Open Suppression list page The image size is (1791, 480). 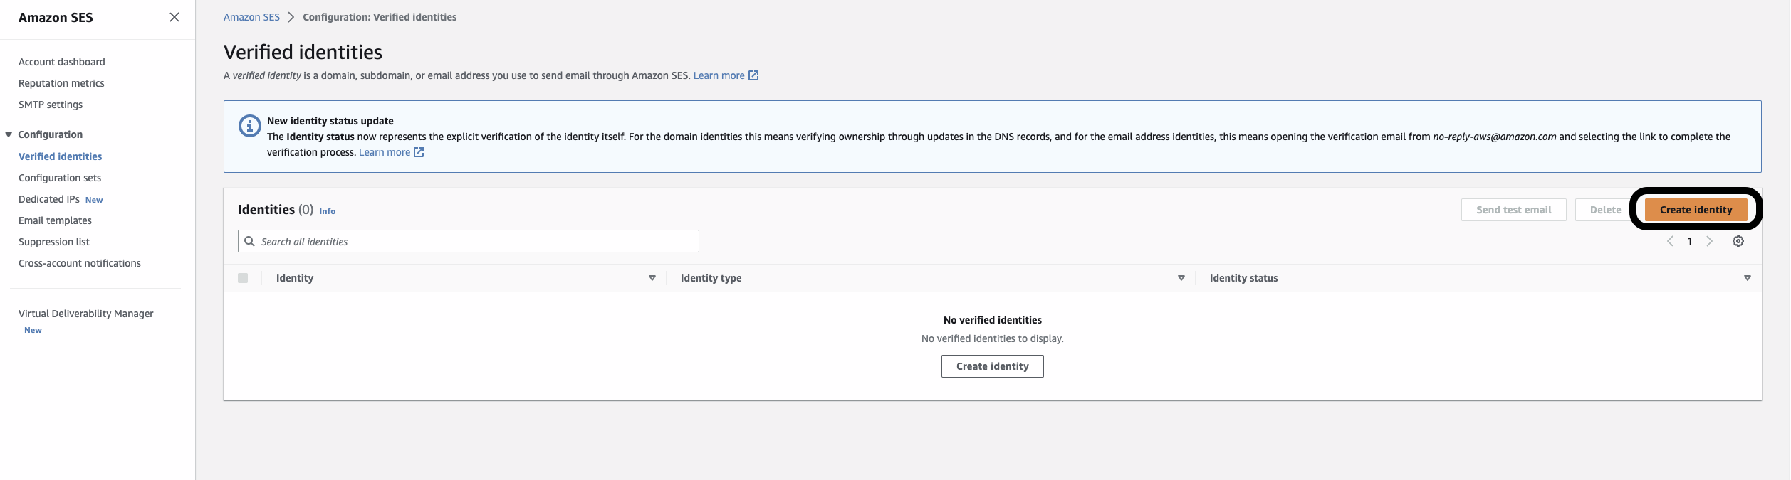54,242
